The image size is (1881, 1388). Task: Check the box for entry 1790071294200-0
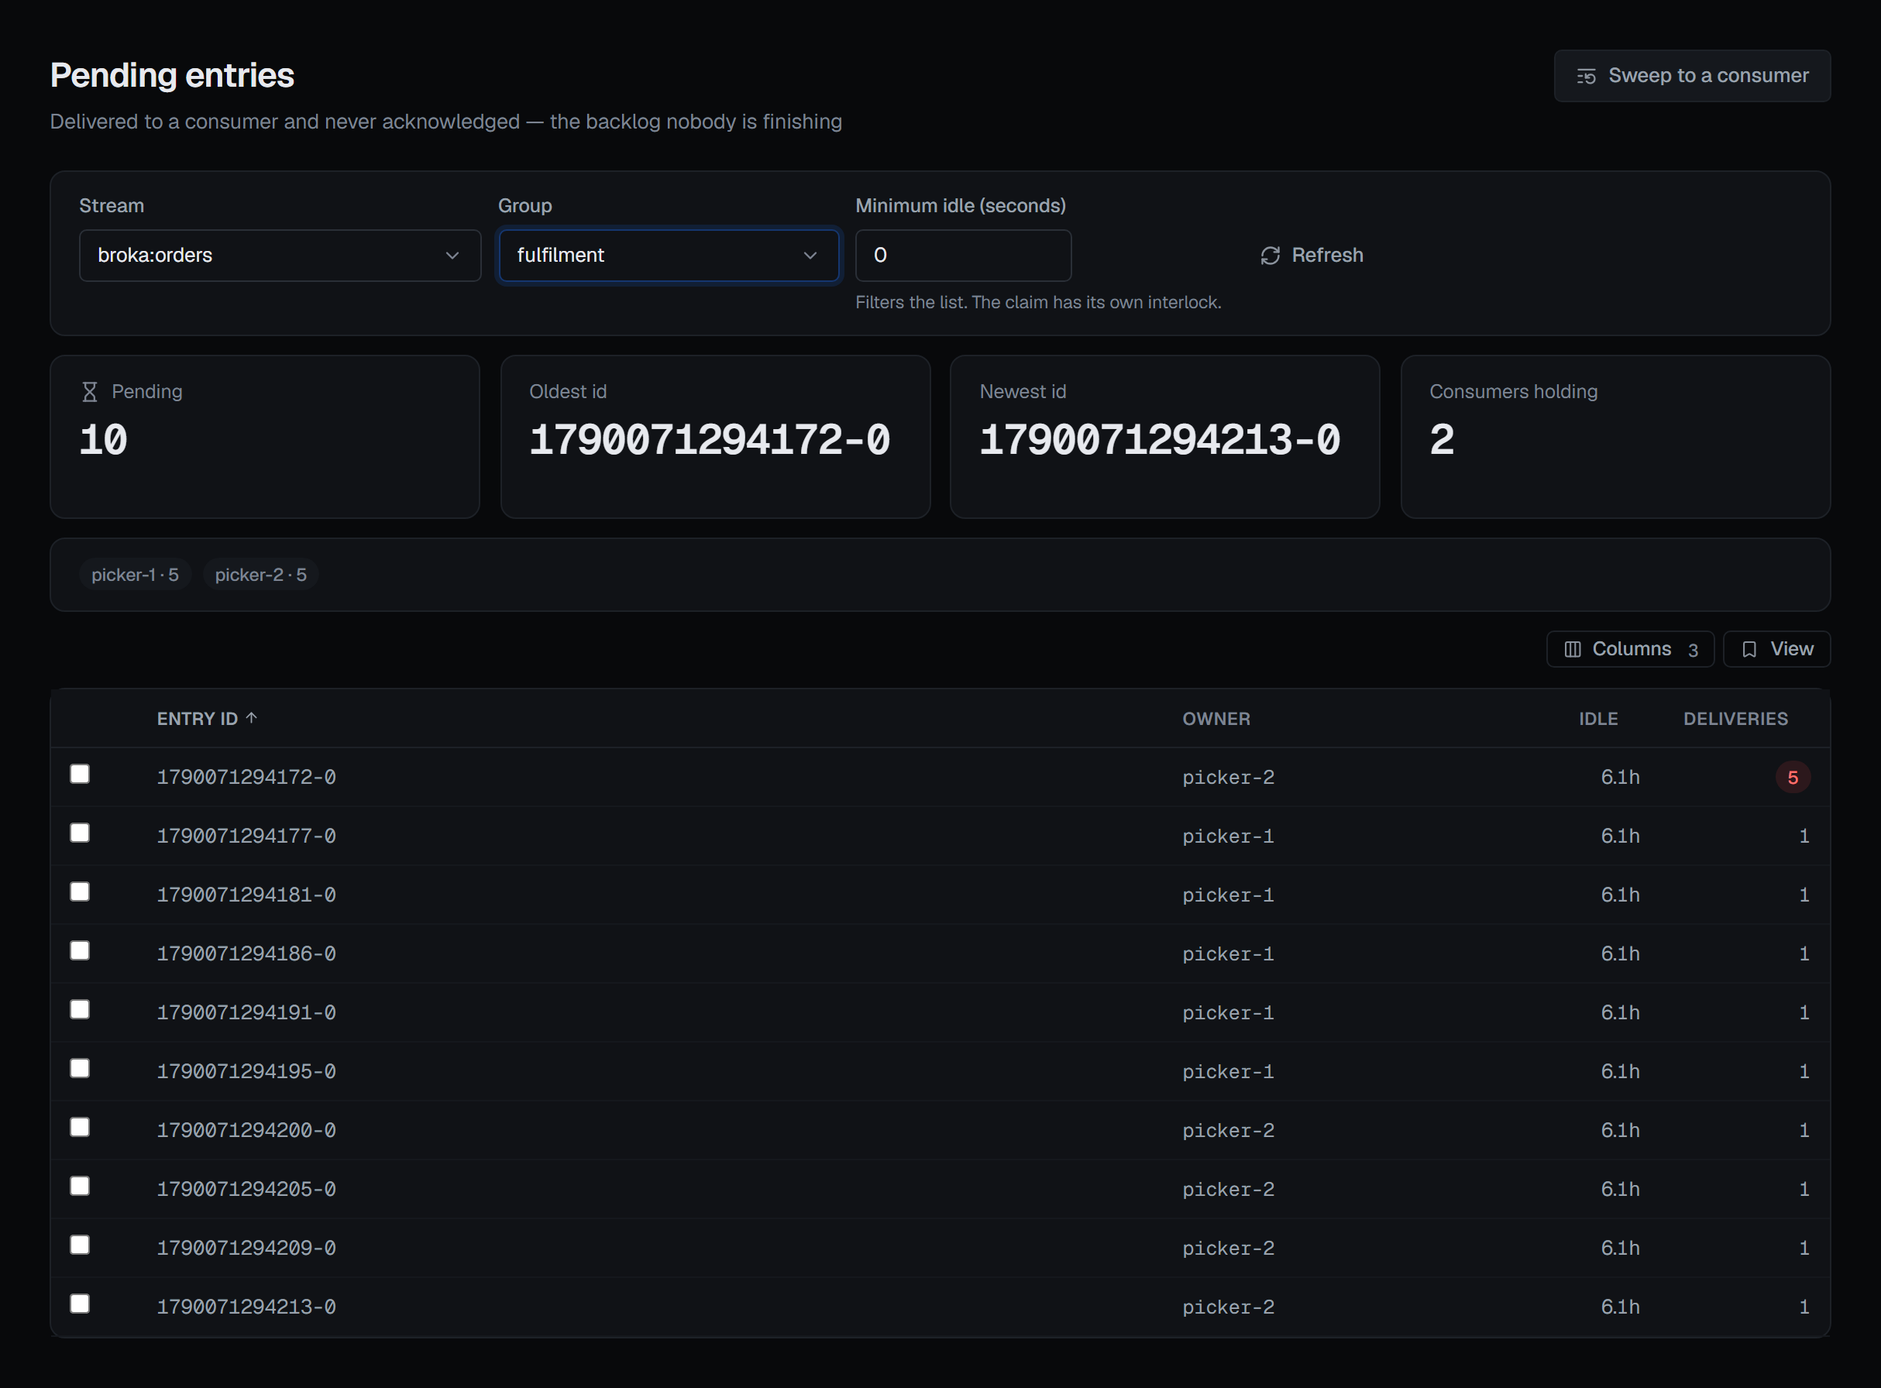coord(80,1127)
